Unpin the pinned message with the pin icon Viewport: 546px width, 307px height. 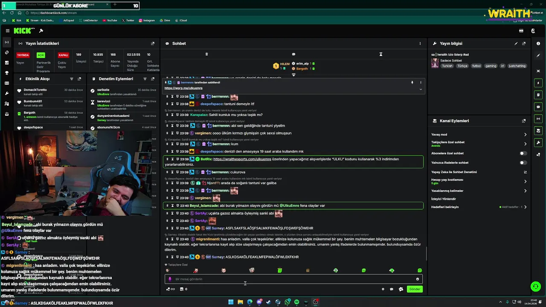(x=412, y=82)
